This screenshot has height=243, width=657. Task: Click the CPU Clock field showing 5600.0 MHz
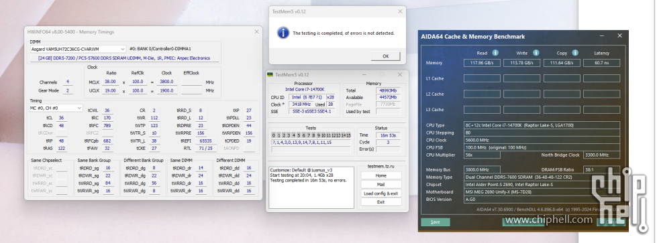[x=542, y=140]
